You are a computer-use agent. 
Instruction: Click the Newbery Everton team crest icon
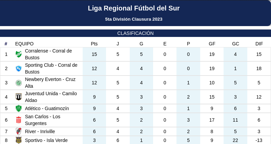coord(19,83)
